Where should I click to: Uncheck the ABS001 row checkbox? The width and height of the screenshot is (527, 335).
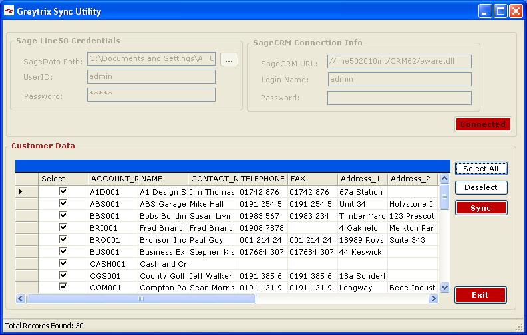tap(63, 203)
